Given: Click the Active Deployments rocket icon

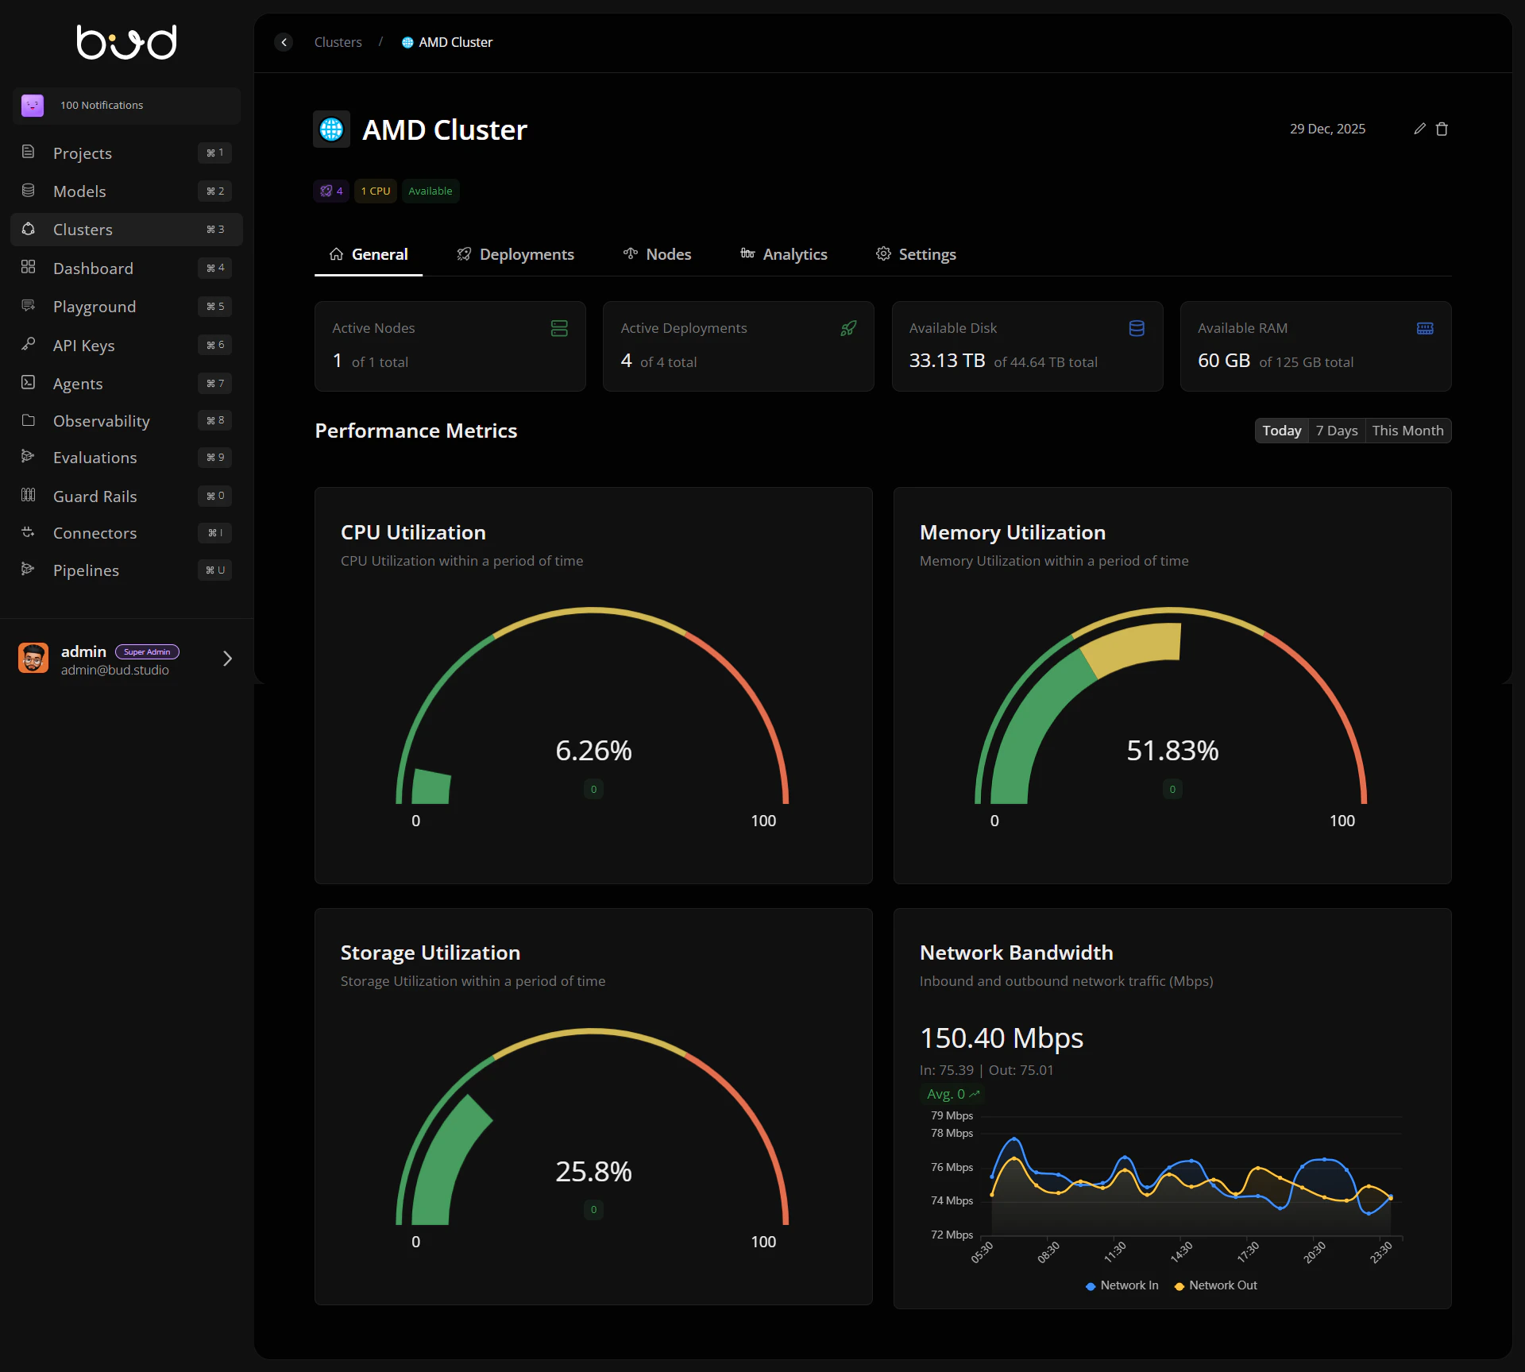Looking at the screenshot, I should point(848,328).
